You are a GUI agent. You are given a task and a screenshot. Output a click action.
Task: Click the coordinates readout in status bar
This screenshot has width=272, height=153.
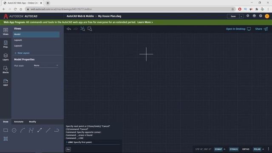[203, 149]
